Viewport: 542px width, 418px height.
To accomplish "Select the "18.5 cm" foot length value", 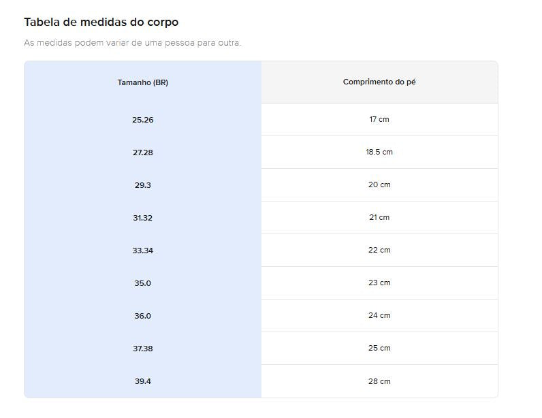I will coord(379,152).
